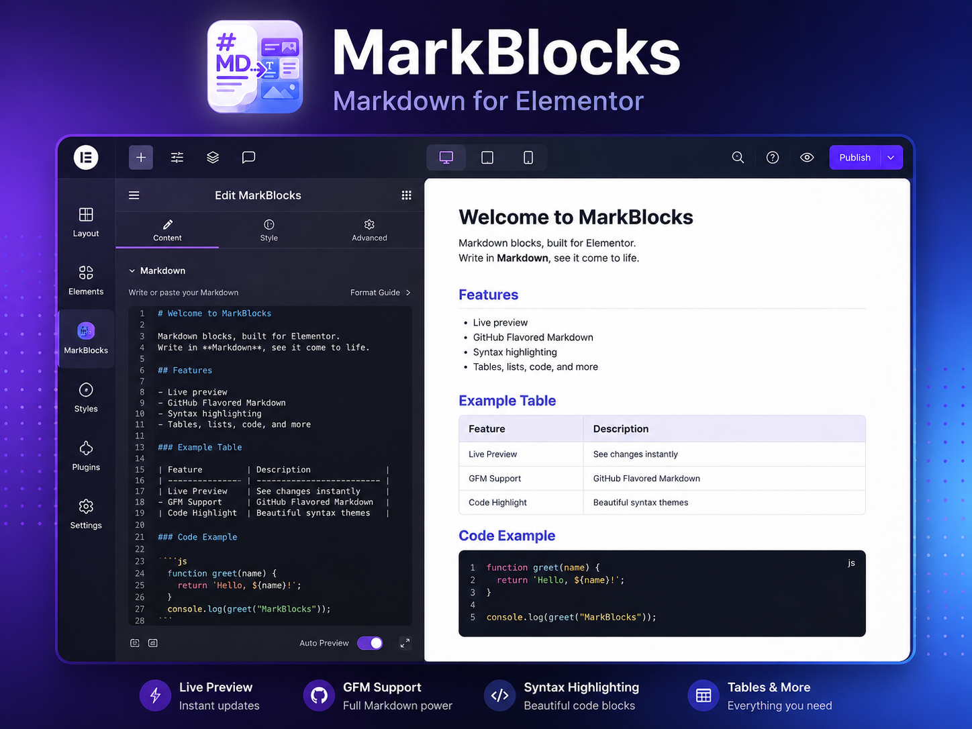Click inside the Markdown code editor
The height and width of the screenshot is (729, 972).
[x=270, y=466]
